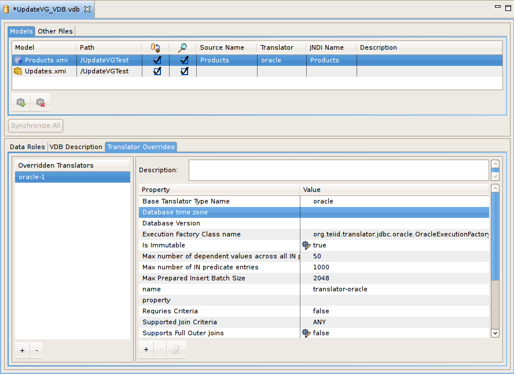Screen dimensions: 514x374
Task: Click the Path column header
Action: tap(109, 47)
